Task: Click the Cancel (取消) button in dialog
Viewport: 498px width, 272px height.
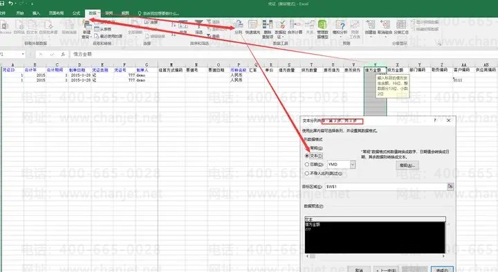Action: point(359,269)
